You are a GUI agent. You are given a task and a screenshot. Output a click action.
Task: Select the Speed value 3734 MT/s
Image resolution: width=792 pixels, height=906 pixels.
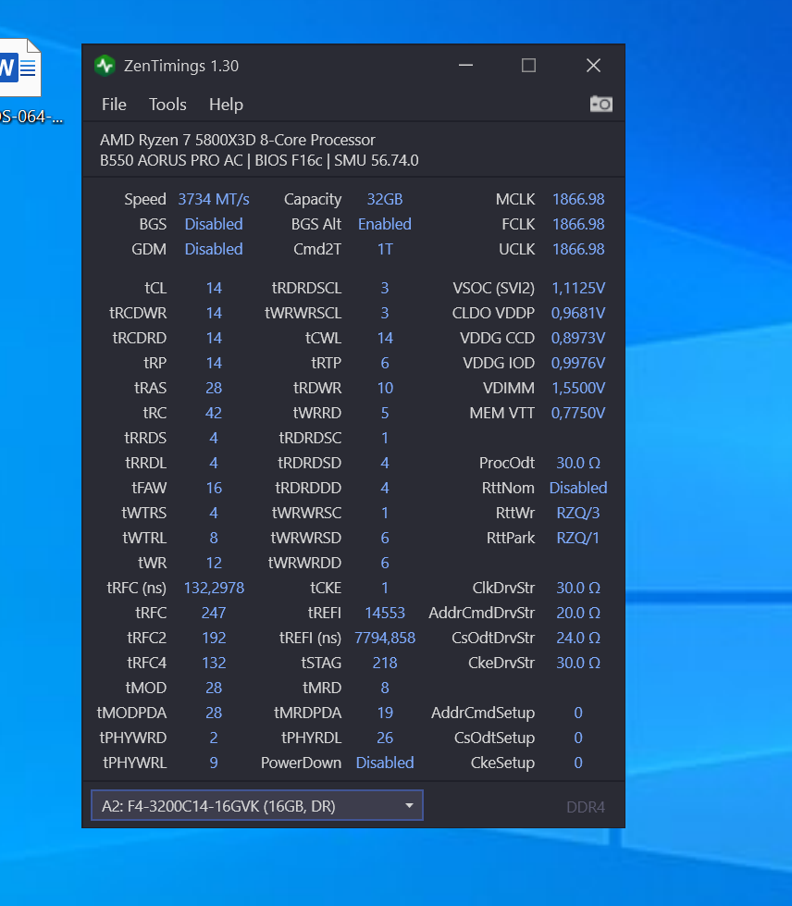pyautogui.click(x=214, y=199)
